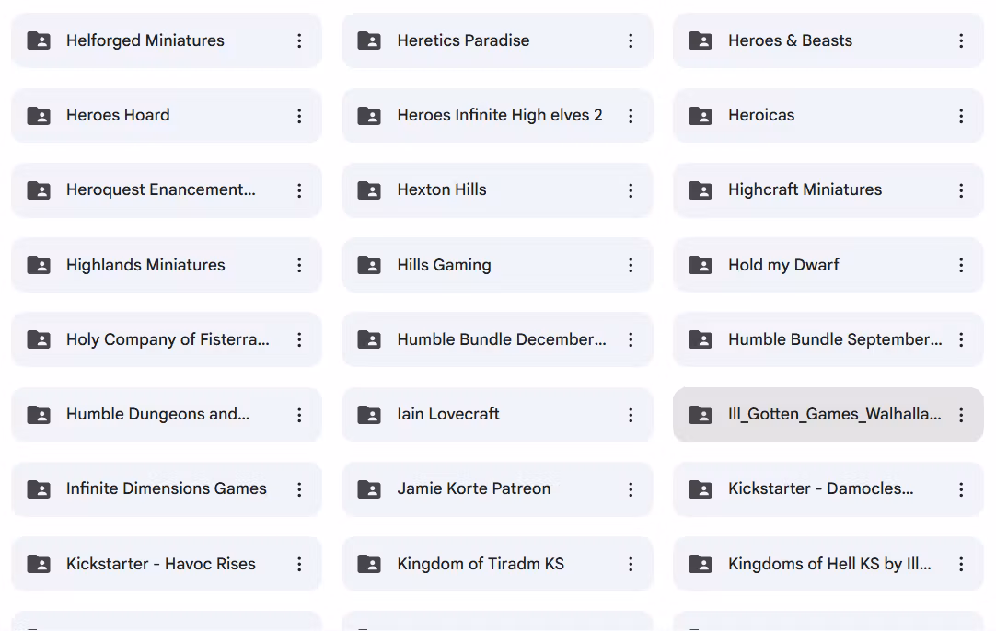Click the folder icon next to Hold my Dwarf
The height and width of the screenshot is (631, 996).
point(701,265)
